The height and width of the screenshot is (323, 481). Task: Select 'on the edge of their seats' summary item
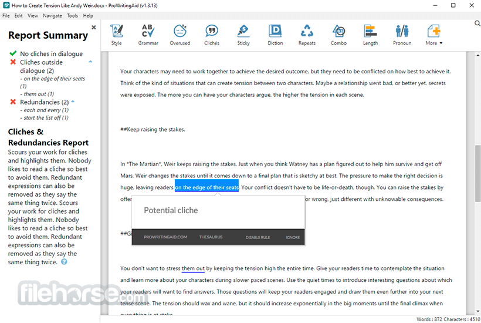(52, 82)
